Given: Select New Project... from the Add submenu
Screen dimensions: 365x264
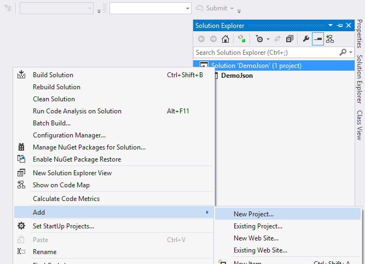Looking at the screenshot, I should point(253,214).
